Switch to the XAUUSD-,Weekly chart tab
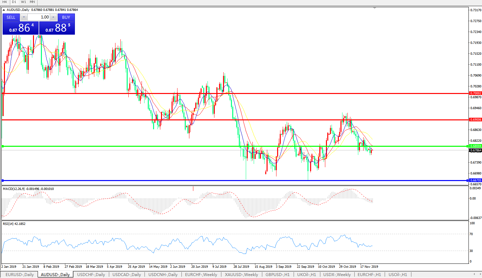 (x=241, y=274)
